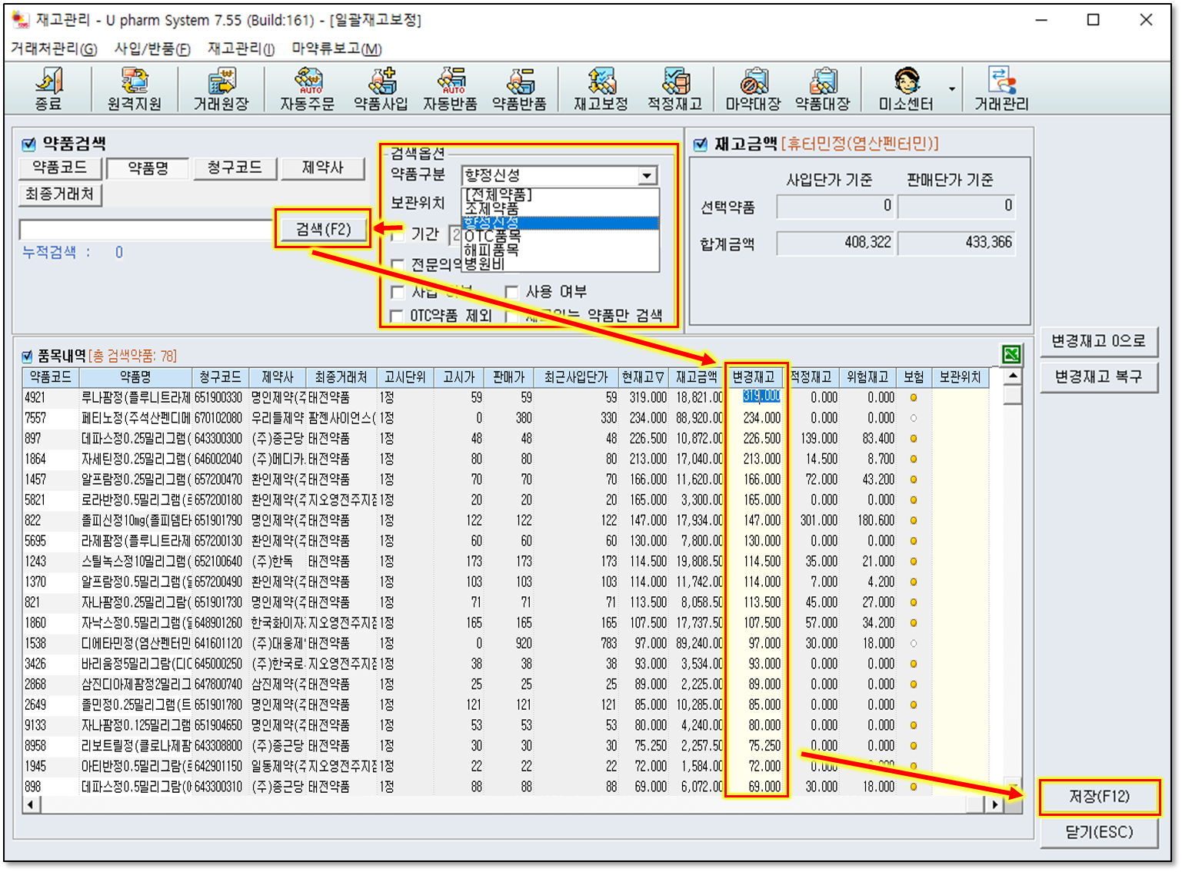The image size is (1182, 872).
Task: Click the 종료 exit toolbar icon
Action: click(x=48, y=88)
